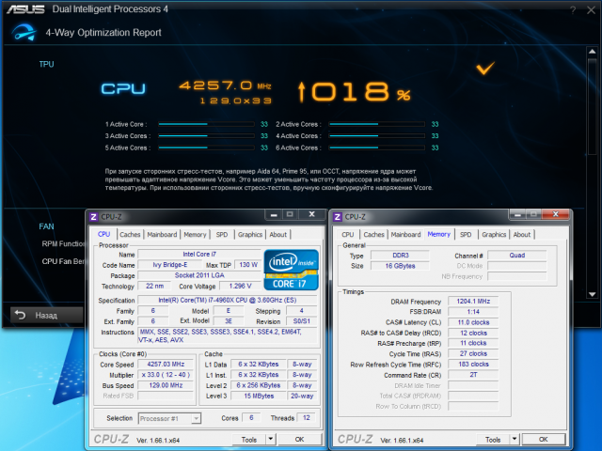Image resolution: width=602 pixels, height=451 pixels.
Task: Click the FSB:DRAM ratio 1:14 value
Action: (473, 312)
